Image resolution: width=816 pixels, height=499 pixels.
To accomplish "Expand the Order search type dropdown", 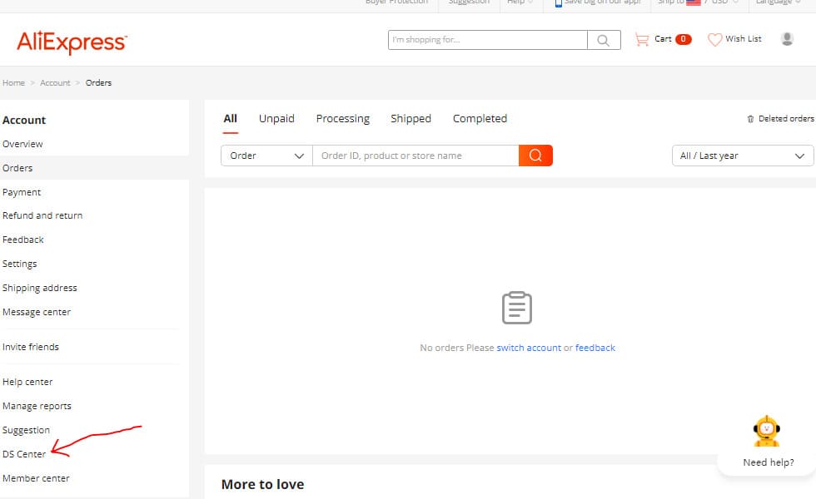I will [x=266, y=156].
